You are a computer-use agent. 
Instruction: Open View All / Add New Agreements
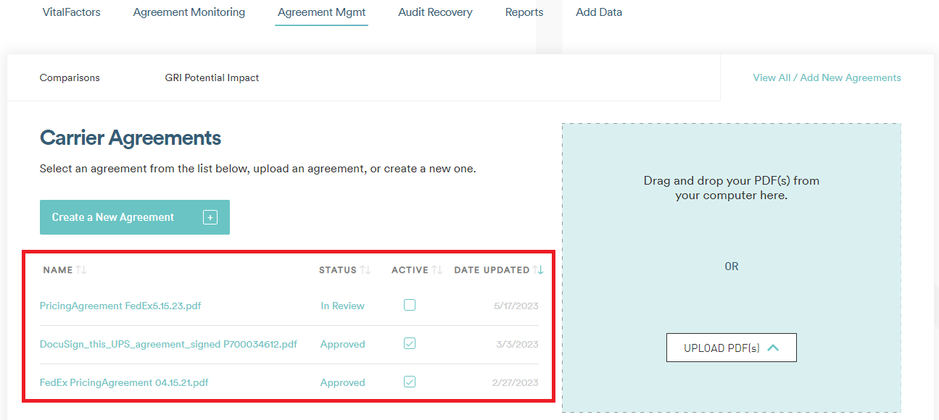[x=826, y=77]
